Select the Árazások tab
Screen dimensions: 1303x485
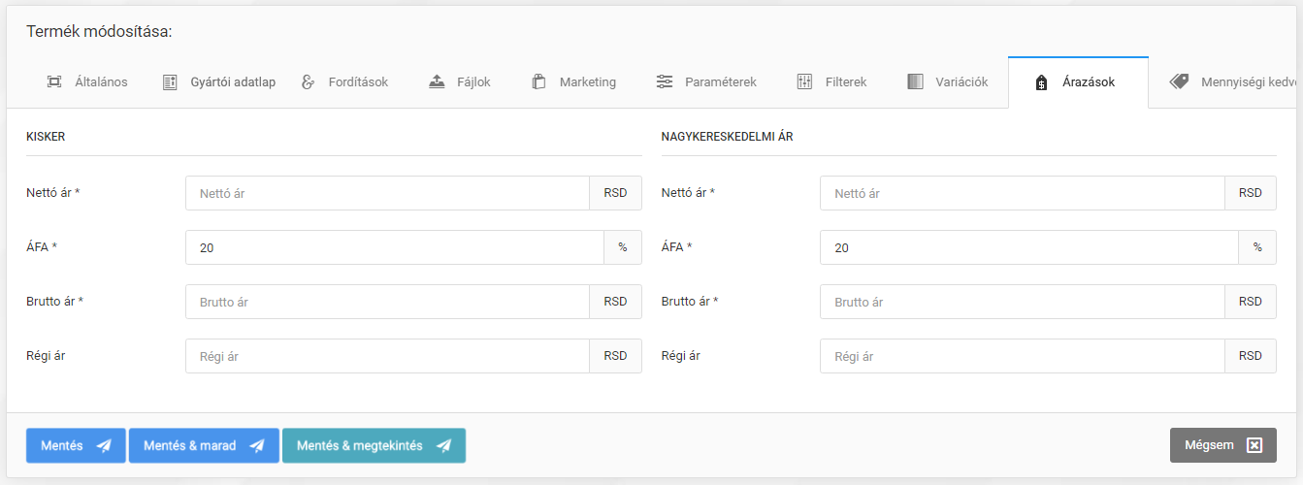pyautogui.click(x=1078, y=82)
